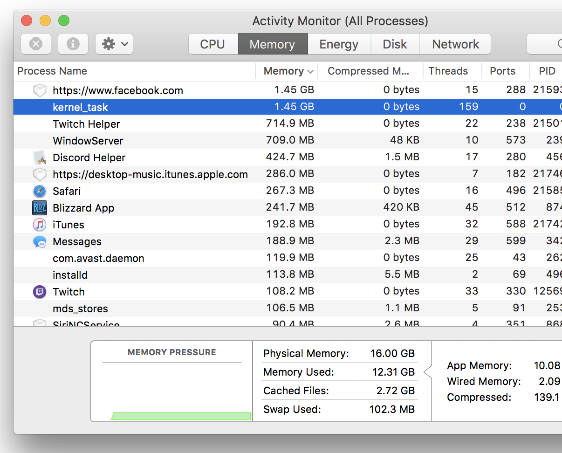Screen dimensions: 562x453
Task: Select the installd process row
Action: pos(288,275)
